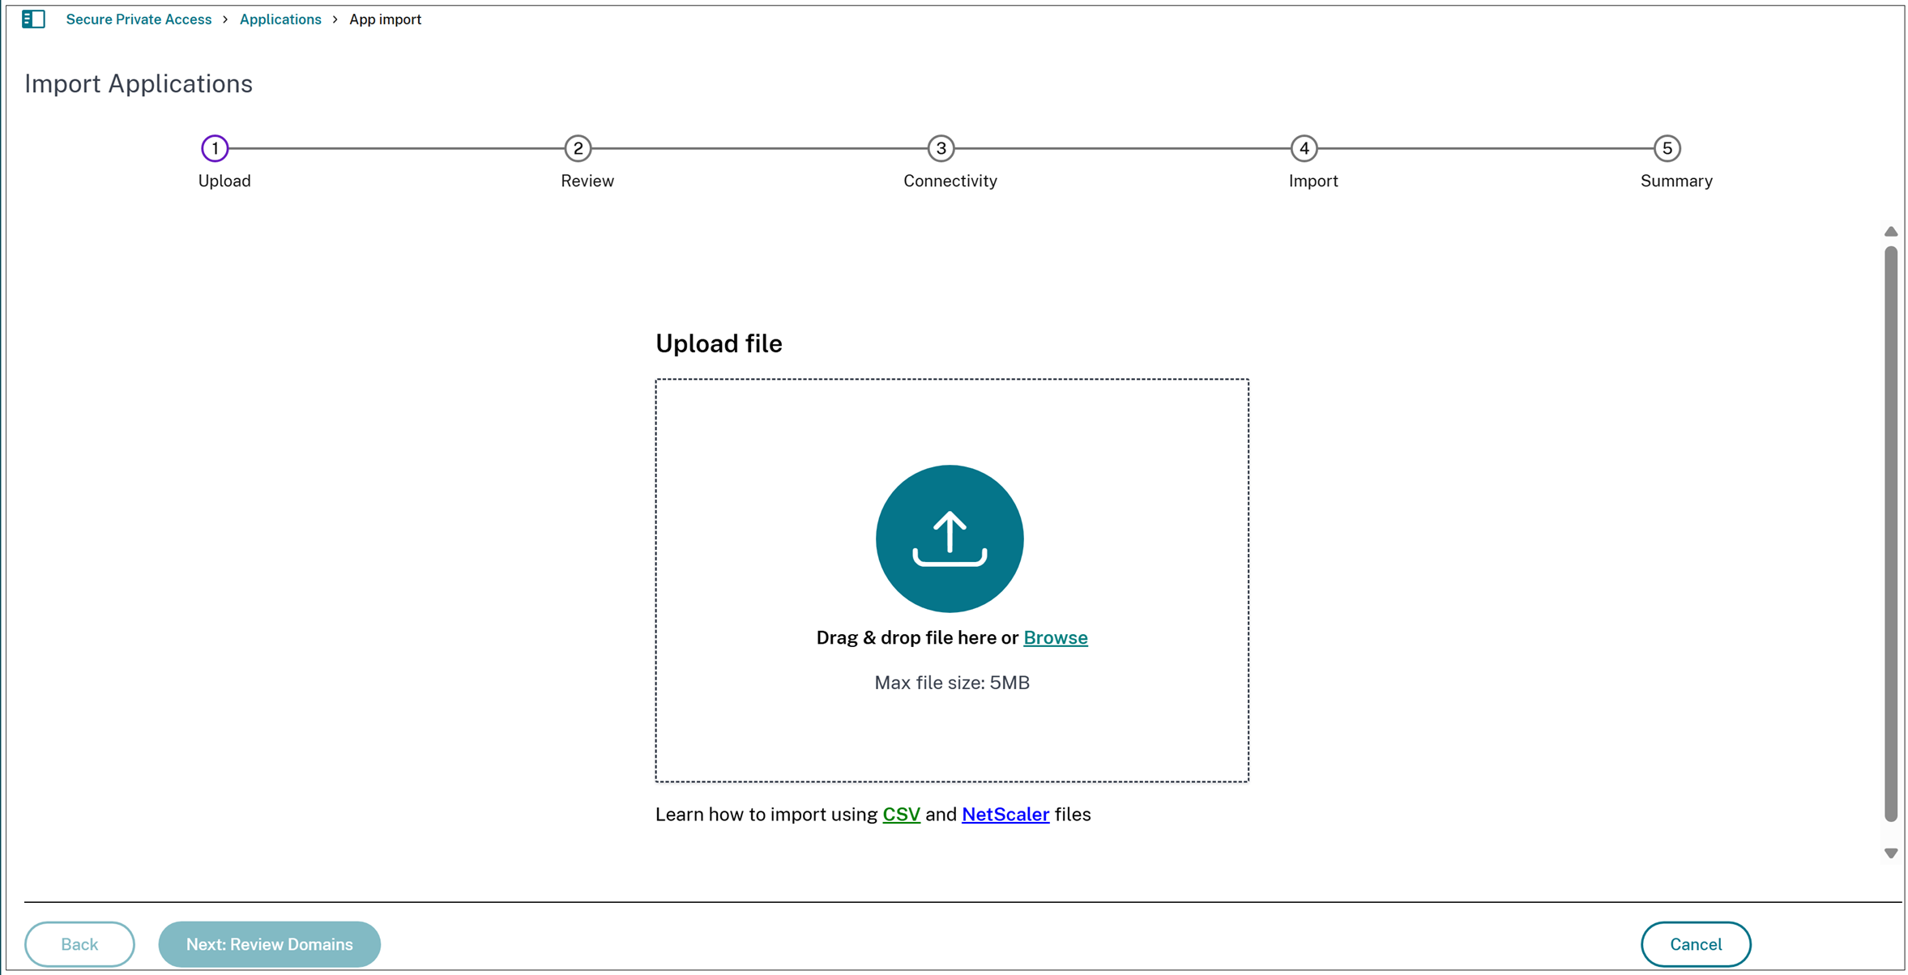Click the scrollbar down arrow
1908x975 pixels.
(x=1891, y=852)
